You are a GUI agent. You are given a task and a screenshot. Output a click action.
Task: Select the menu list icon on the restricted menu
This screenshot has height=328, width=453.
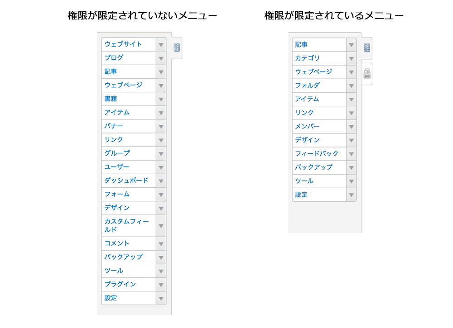[x=367, y=47]
